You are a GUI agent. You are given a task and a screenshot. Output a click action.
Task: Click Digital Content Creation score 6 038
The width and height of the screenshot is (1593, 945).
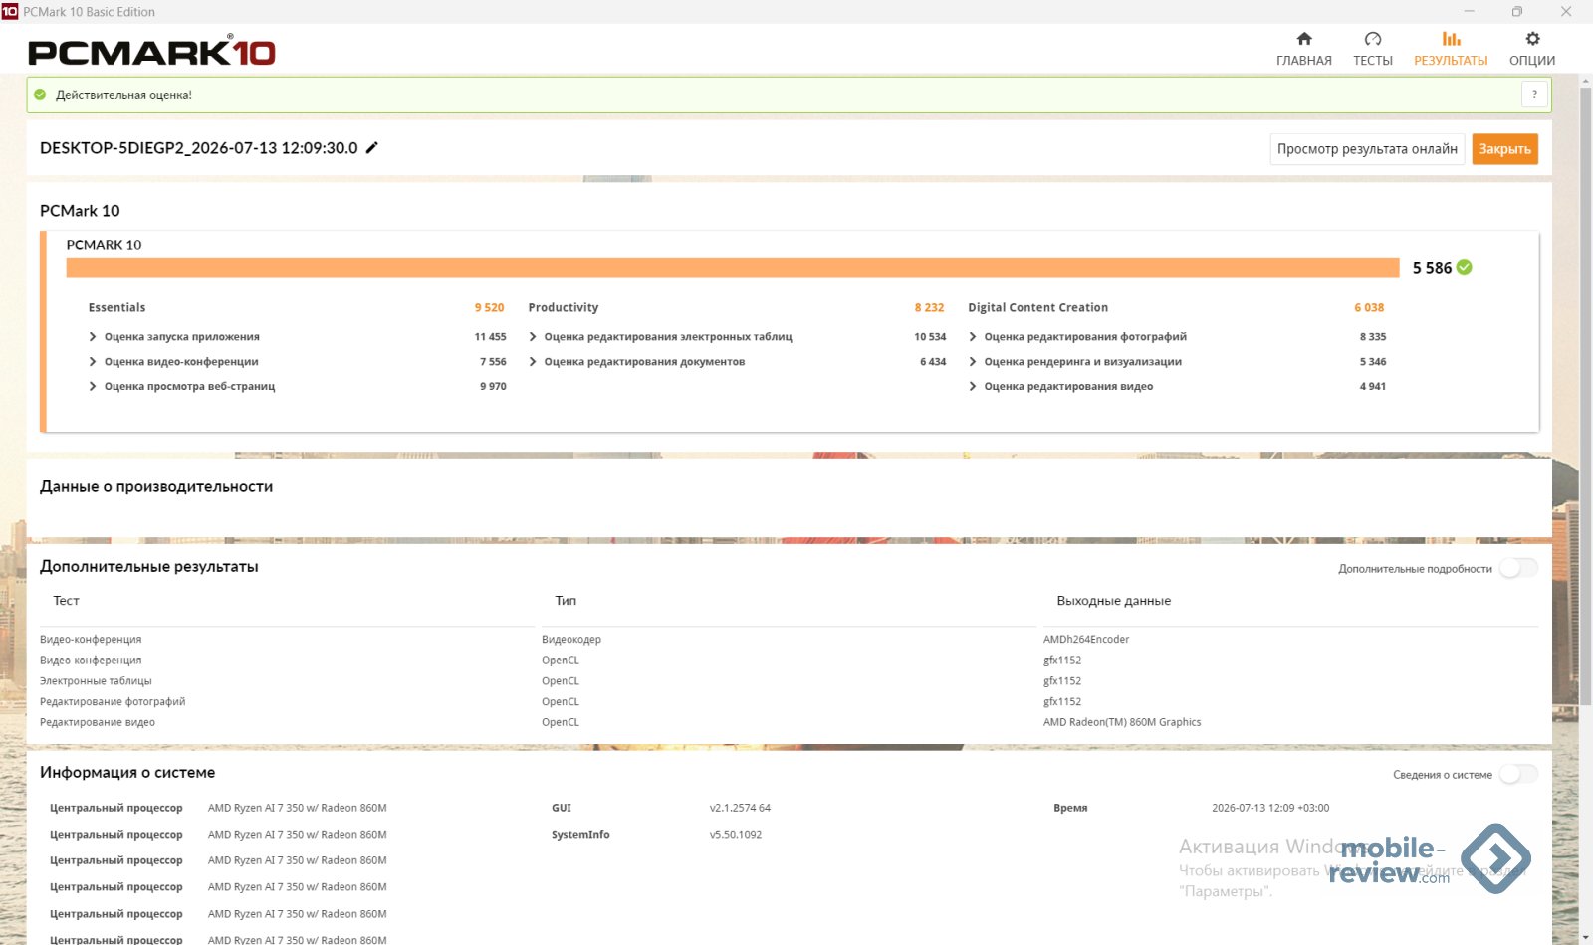pos(1369,308)
